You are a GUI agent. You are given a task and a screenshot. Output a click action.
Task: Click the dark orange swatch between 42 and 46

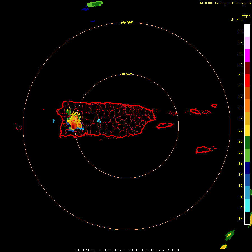(247, 93)
